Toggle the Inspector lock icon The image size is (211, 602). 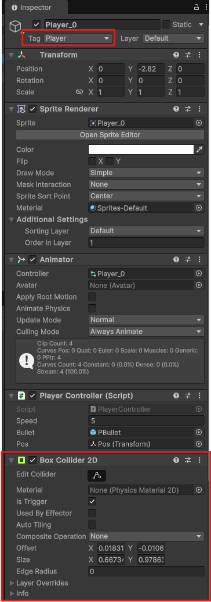pos(196,8)
